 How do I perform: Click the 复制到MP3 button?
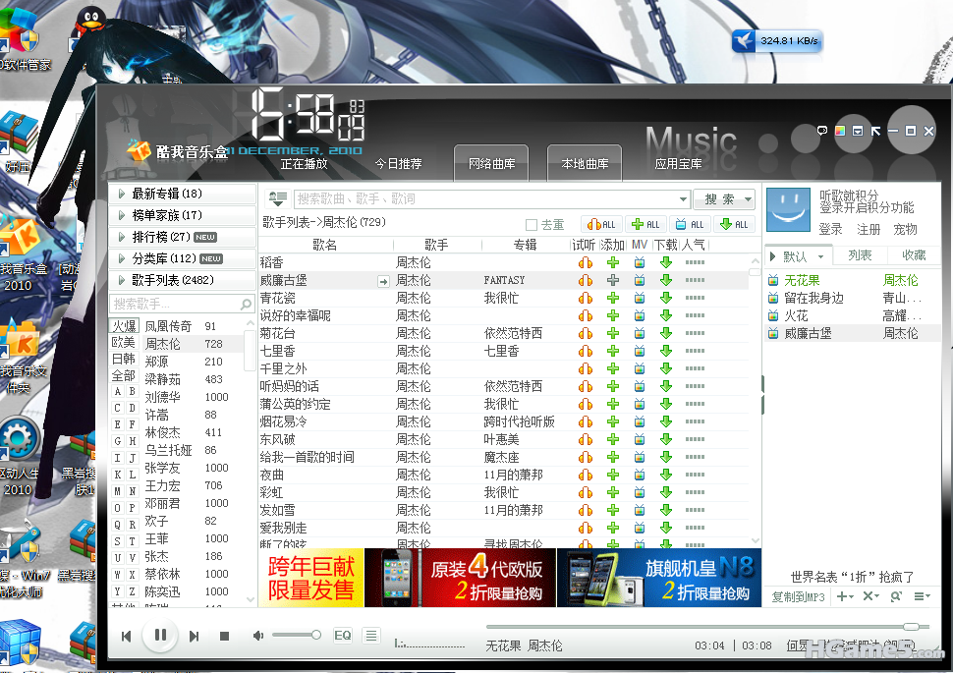798,597
